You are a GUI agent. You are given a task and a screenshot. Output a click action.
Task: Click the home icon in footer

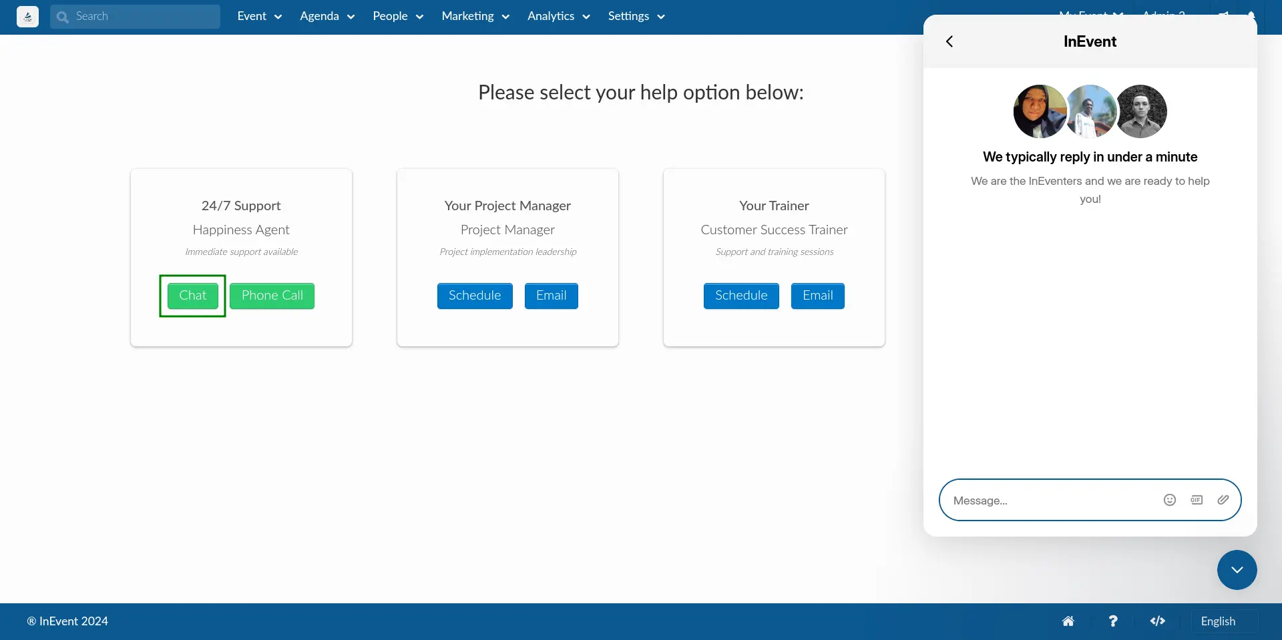click(x=1068, y=621)
